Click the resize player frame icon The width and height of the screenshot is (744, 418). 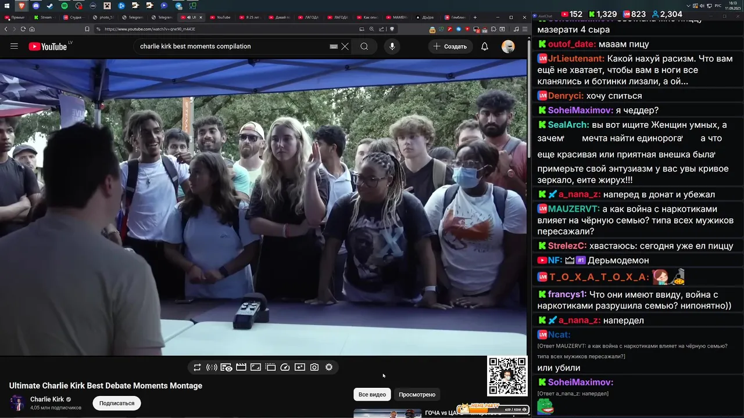pyautogui.click(x=256, y=367)
